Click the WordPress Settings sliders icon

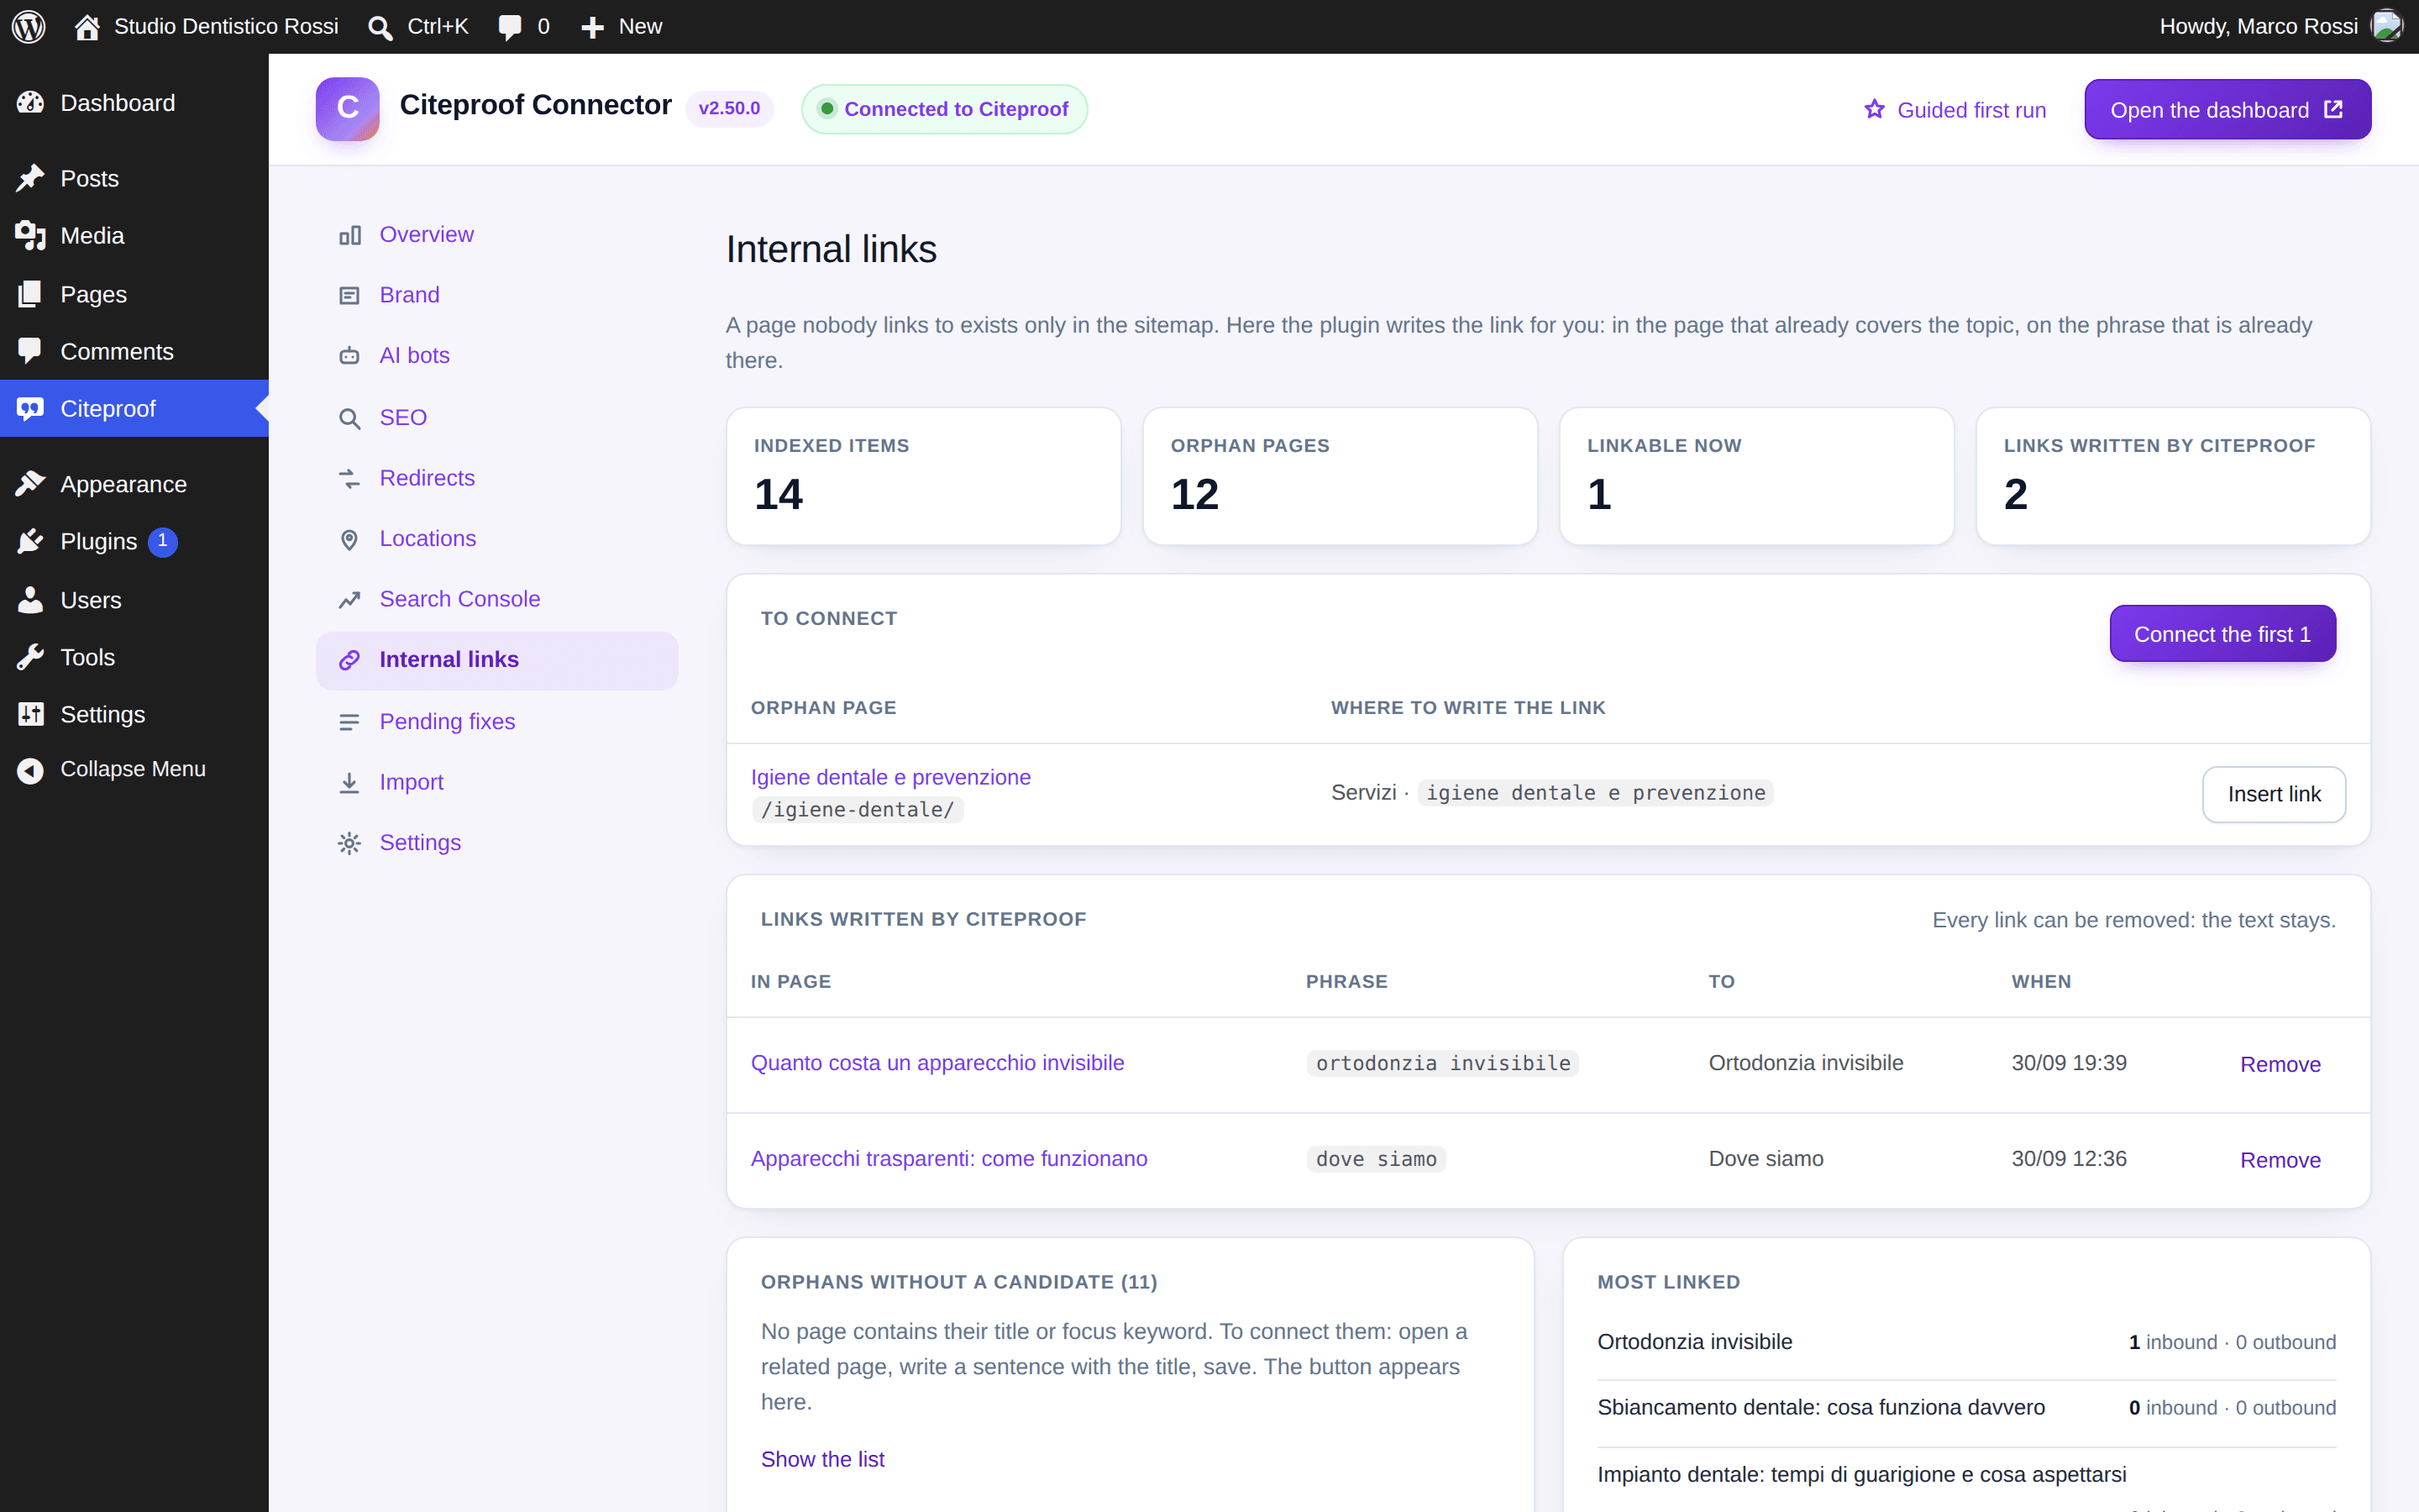pos(30,714)
